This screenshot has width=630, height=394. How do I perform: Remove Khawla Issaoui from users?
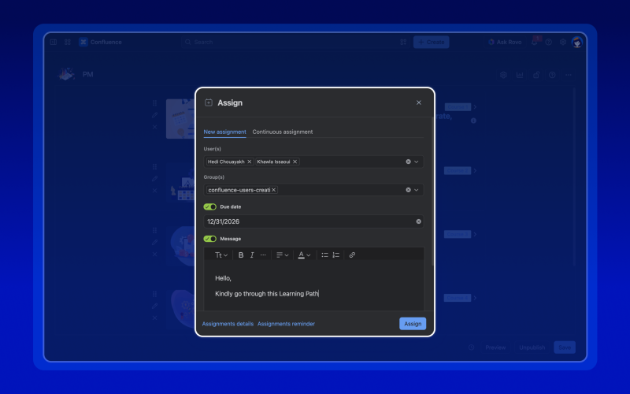[x=295, y=162]
